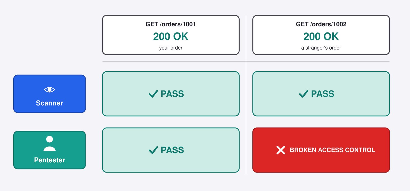Image resolution: width=410 pixels, height=191 pixels.
Task: Click the person icon on Pentester card
Action: point(49,143)
